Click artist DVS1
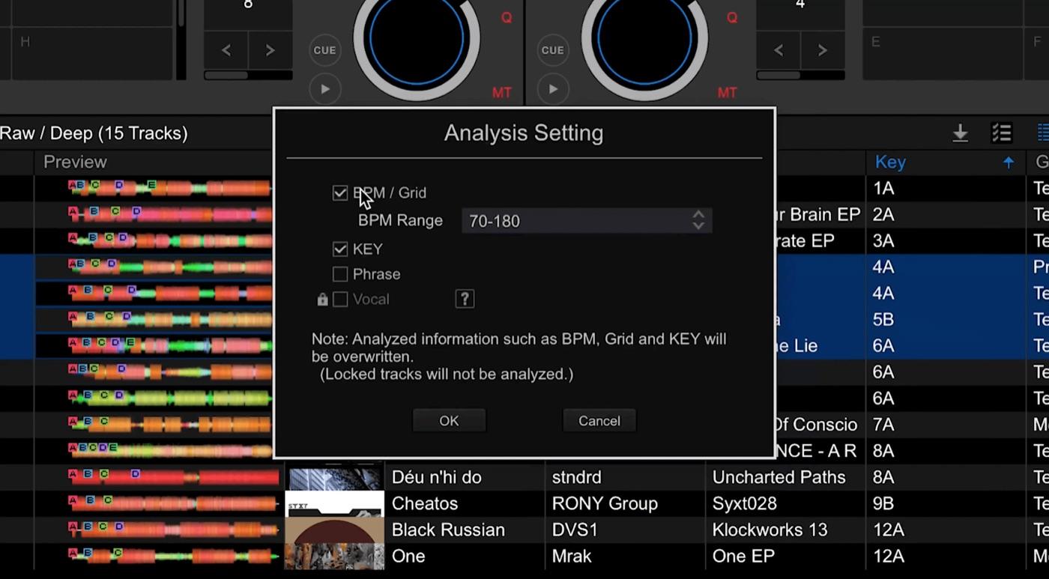 [575, 530]
